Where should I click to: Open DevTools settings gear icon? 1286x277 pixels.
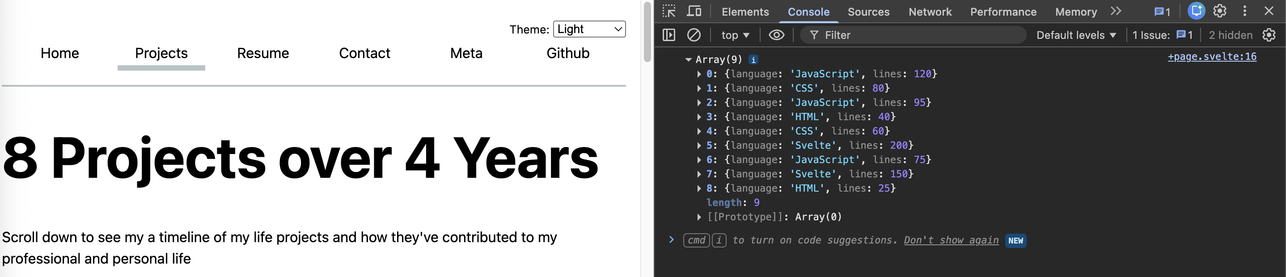click(1220, 11)
